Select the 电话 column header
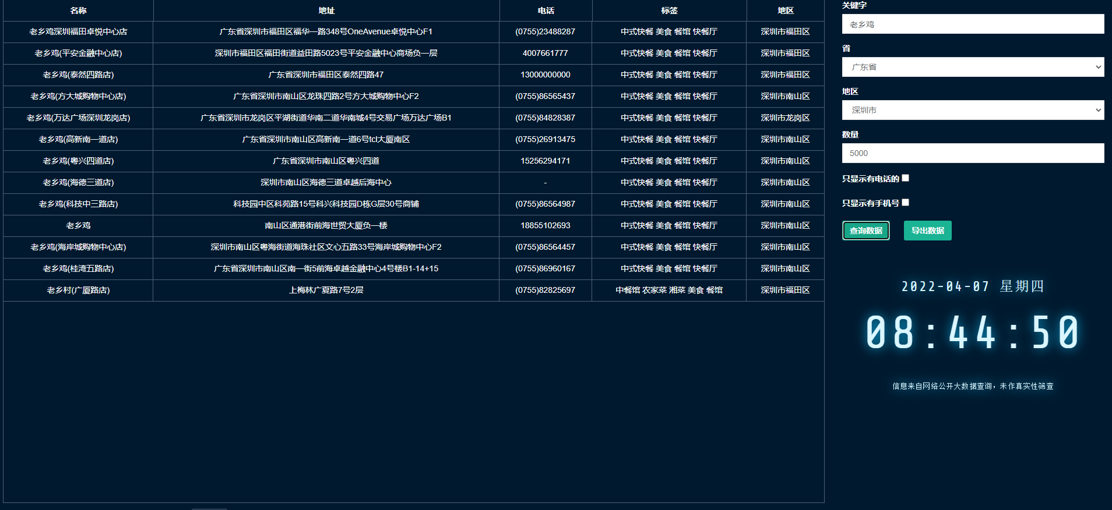Viewport: 1112px width, 510px height. 546,10
